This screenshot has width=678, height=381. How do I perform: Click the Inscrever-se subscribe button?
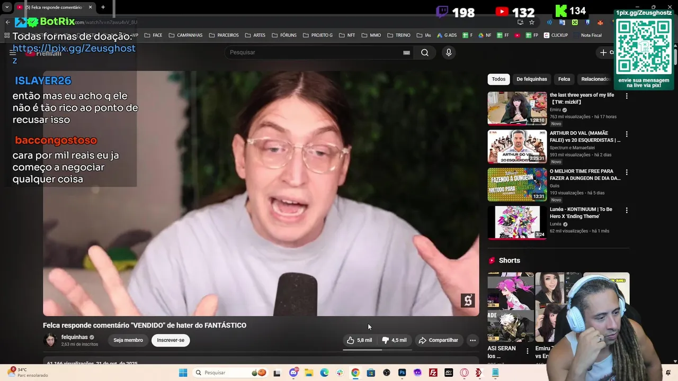(171, 340)
